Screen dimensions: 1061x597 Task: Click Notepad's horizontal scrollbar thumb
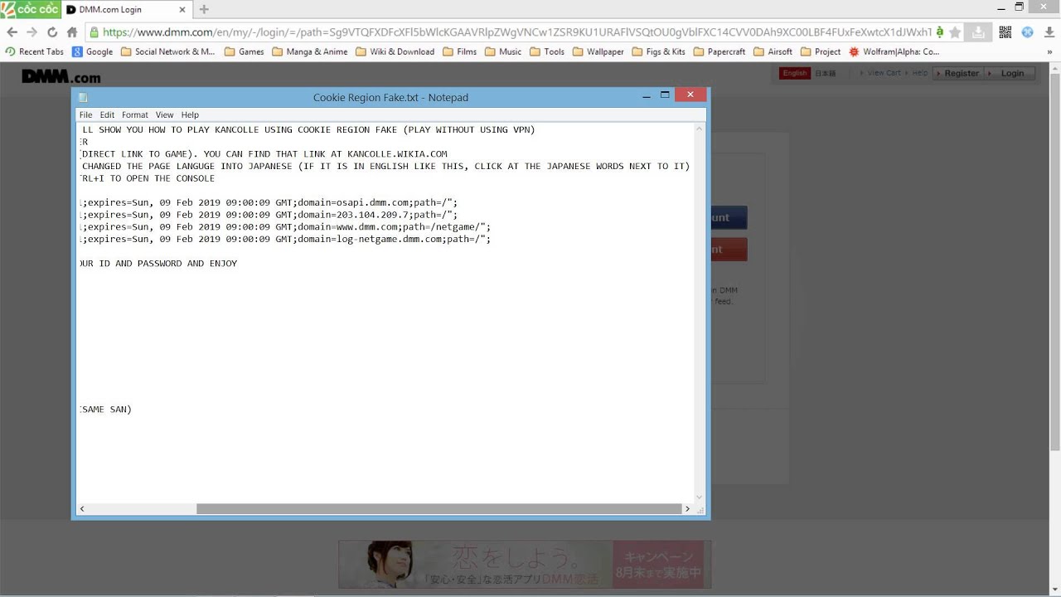coord(438,509)
